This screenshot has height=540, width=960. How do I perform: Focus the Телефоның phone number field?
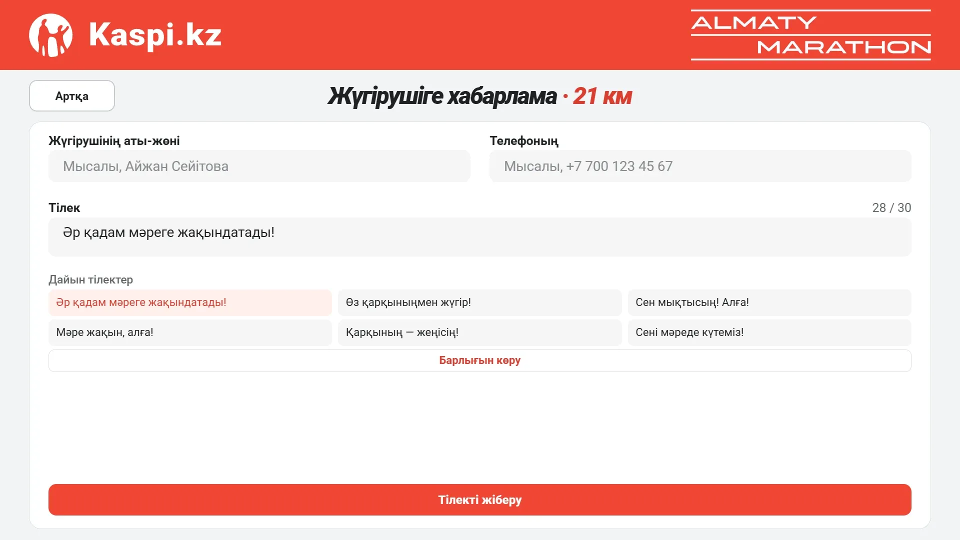(x=700, y=166)
